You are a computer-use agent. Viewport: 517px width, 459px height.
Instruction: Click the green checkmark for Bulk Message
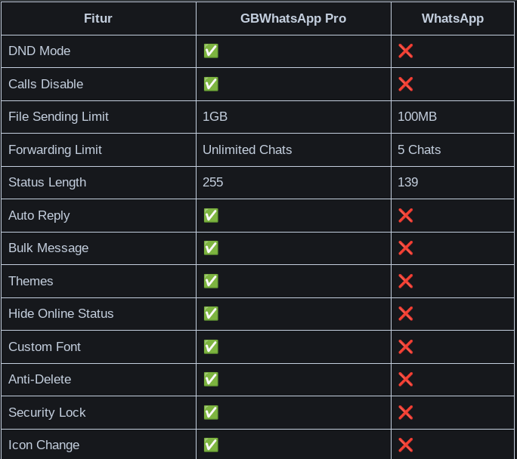(x=211, y=248)
